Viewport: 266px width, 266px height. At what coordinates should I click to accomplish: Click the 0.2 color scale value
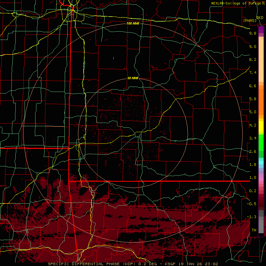(x=253, y=191)
